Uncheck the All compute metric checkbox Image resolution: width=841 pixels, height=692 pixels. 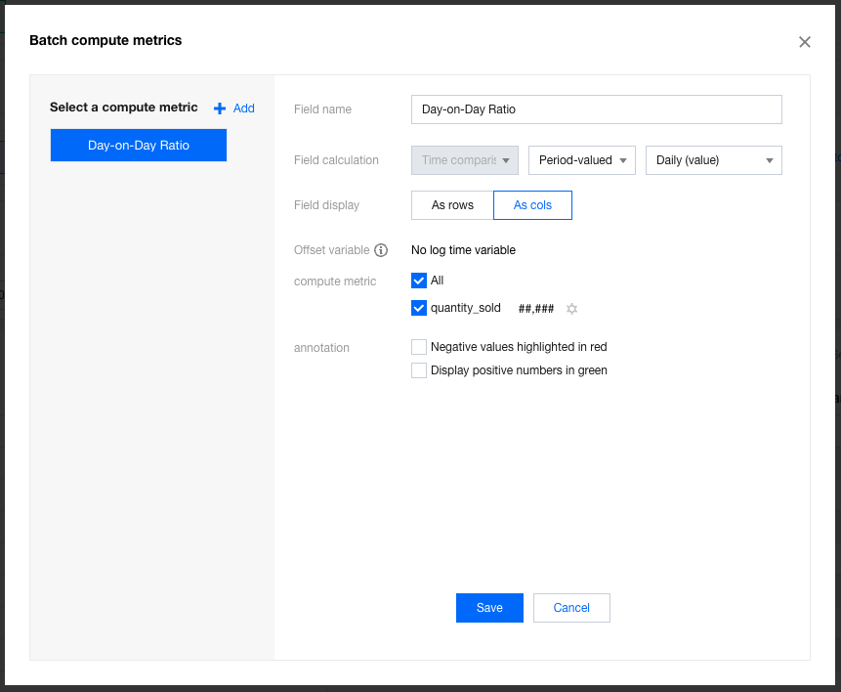click(x=419, y=281)
